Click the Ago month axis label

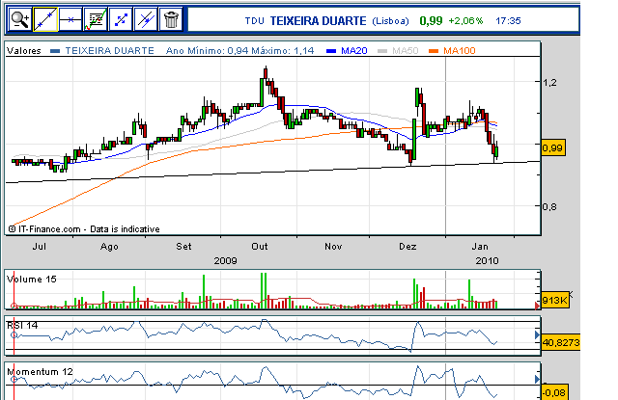[109, 247]
